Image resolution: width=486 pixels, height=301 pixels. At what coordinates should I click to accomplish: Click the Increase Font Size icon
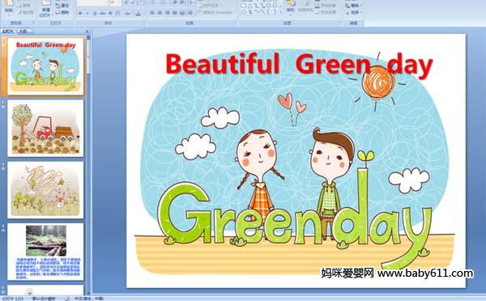point(126,2)
